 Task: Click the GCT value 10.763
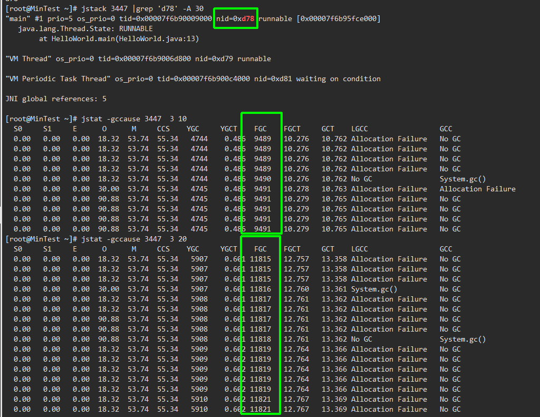click(334, 189)
